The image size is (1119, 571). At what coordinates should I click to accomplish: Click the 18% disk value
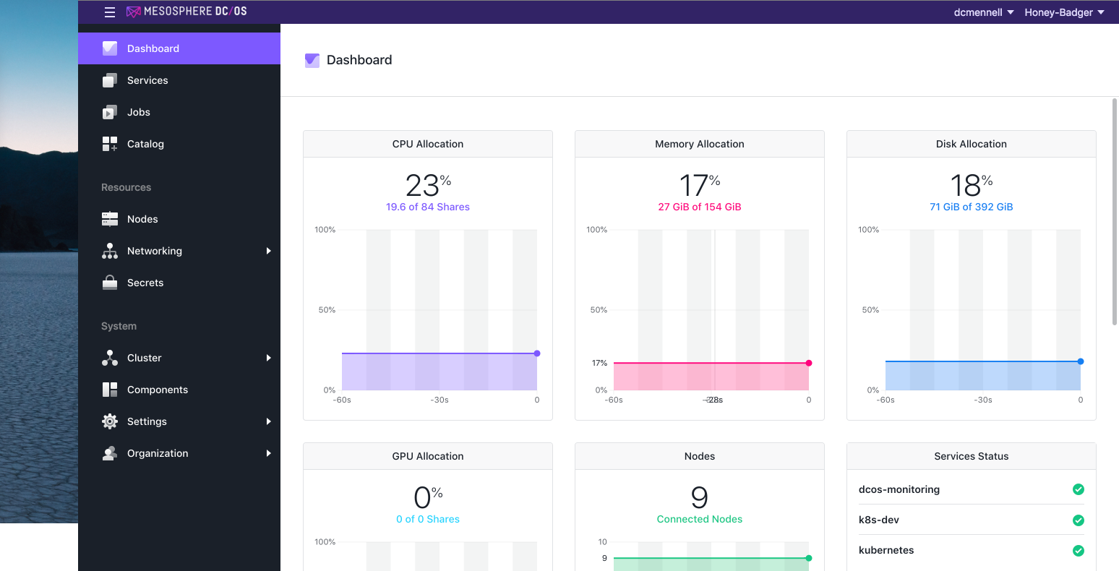coord(972,185)
